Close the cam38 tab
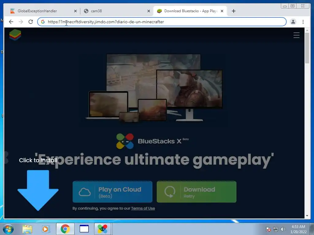The width and height of the screenshot is (314, 235). [x=149, y=11]
